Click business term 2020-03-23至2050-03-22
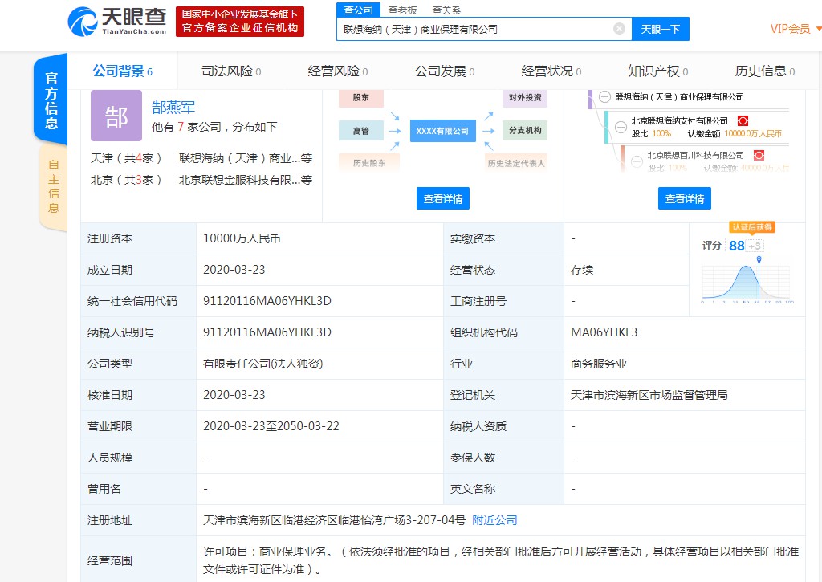The height and width of the screenshot is (582, 822). pos(271,425)
